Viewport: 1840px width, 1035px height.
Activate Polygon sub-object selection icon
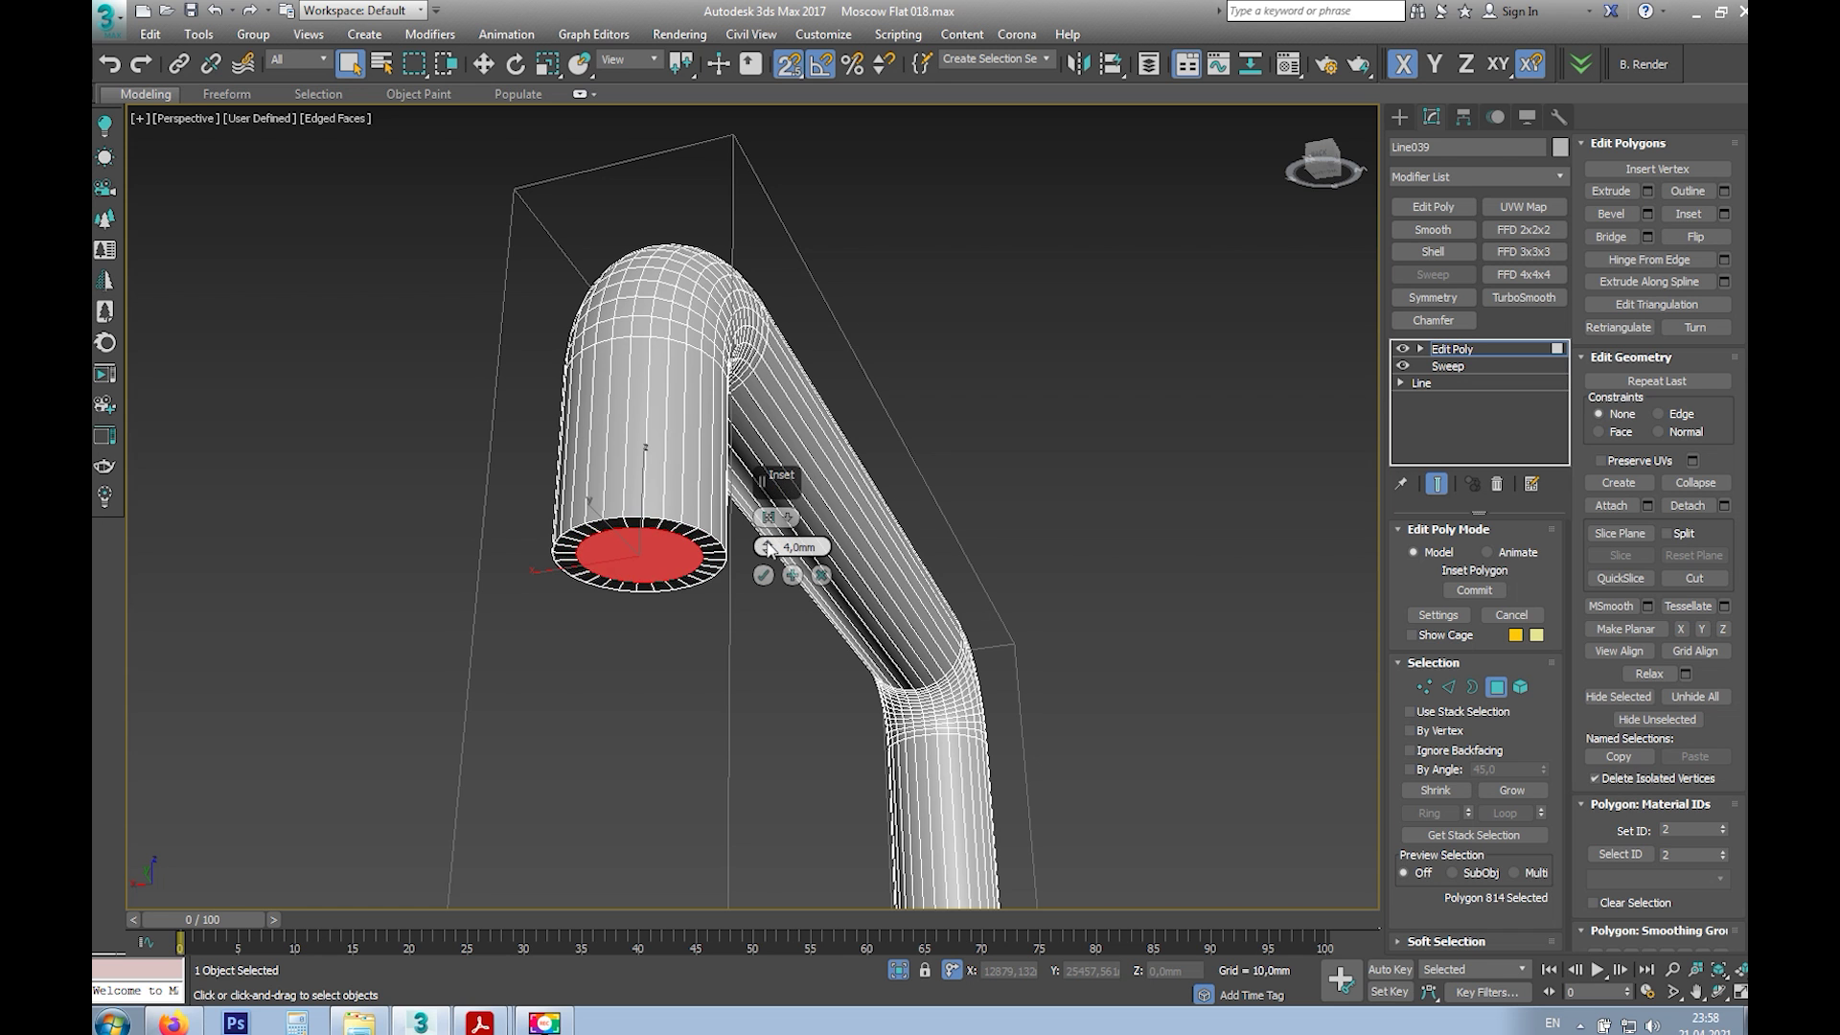pyautogui.click(x=1496, y=687)
